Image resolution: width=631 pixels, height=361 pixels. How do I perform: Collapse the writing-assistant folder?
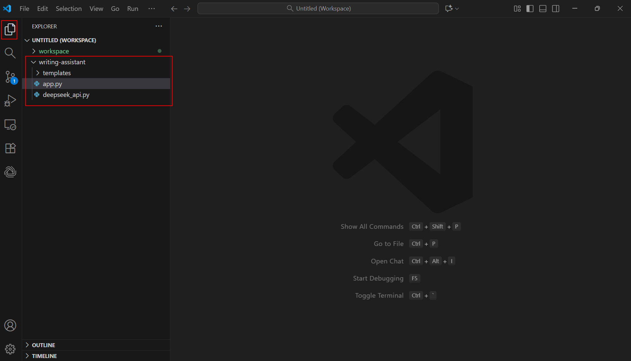click(62, 62)
